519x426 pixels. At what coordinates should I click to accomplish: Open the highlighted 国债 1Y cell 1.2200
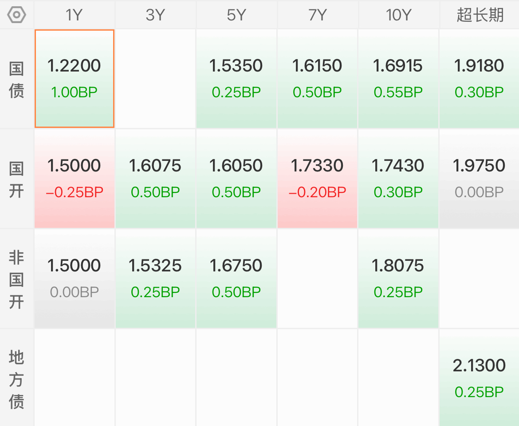click(75, 79)
